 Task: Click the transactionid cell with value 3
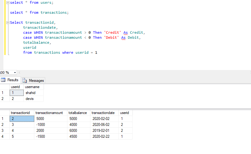[22, 125]
